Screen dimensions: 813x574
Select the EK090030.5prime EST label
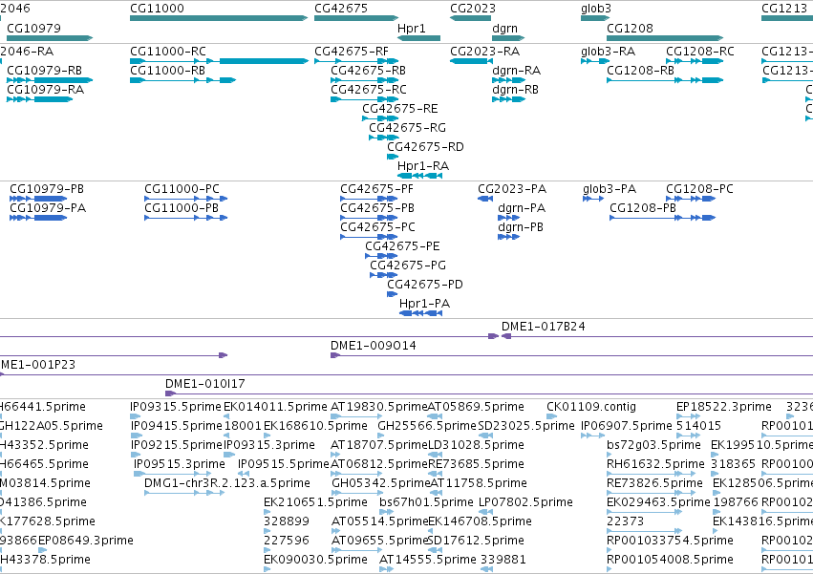[316, 560]
